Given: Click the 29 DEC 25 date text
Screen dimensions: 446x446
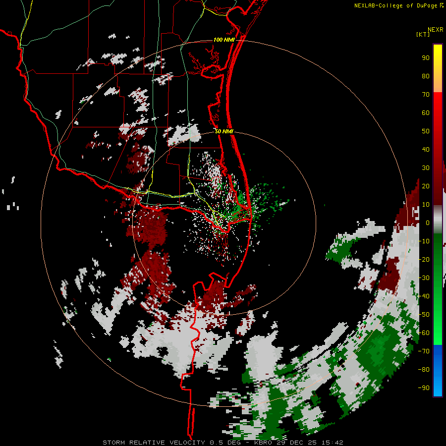Looking at the screenshot, I should (x=297, y=443).
